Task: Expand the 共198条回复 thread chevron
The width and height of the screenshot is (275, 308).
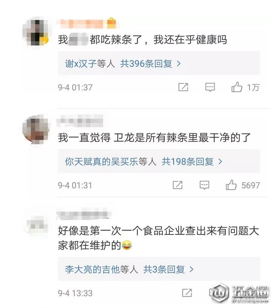Action: click(x=220, y=162)
